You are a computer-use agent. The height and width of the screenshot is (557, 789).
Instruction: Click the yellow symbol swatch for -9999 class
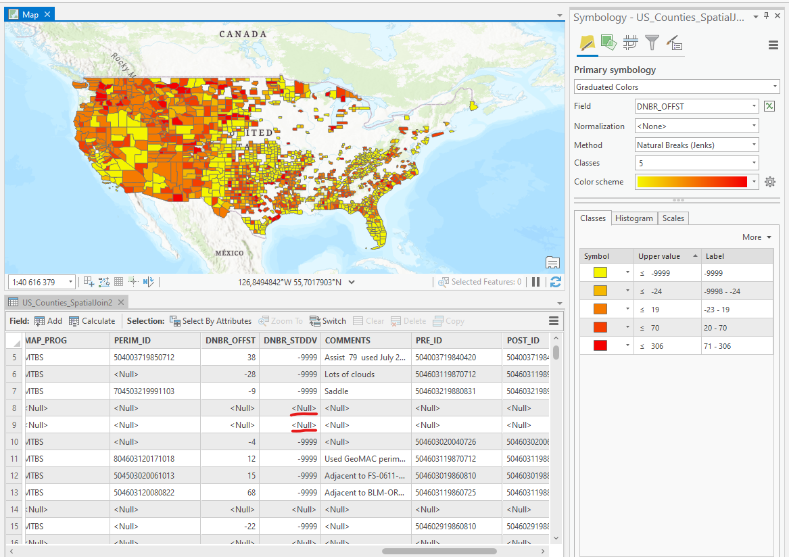[x=600, y=272]
